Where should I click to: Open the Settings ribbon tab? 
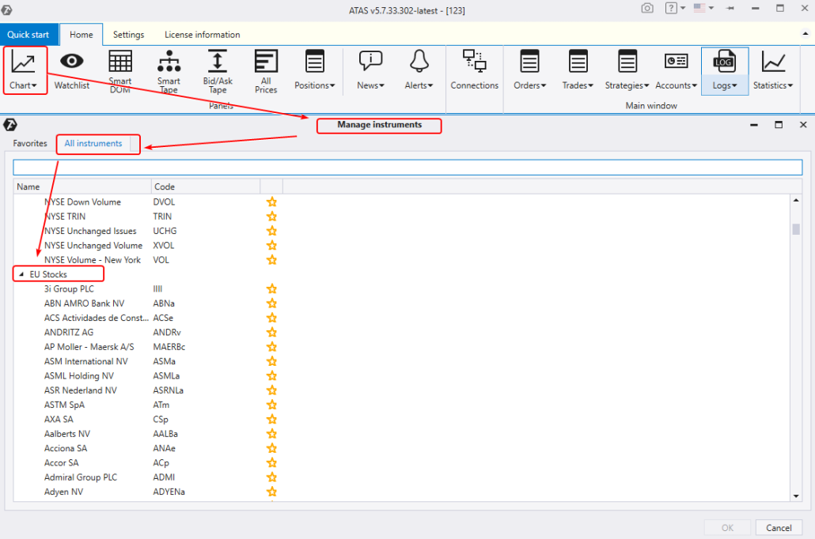[128, 35]
